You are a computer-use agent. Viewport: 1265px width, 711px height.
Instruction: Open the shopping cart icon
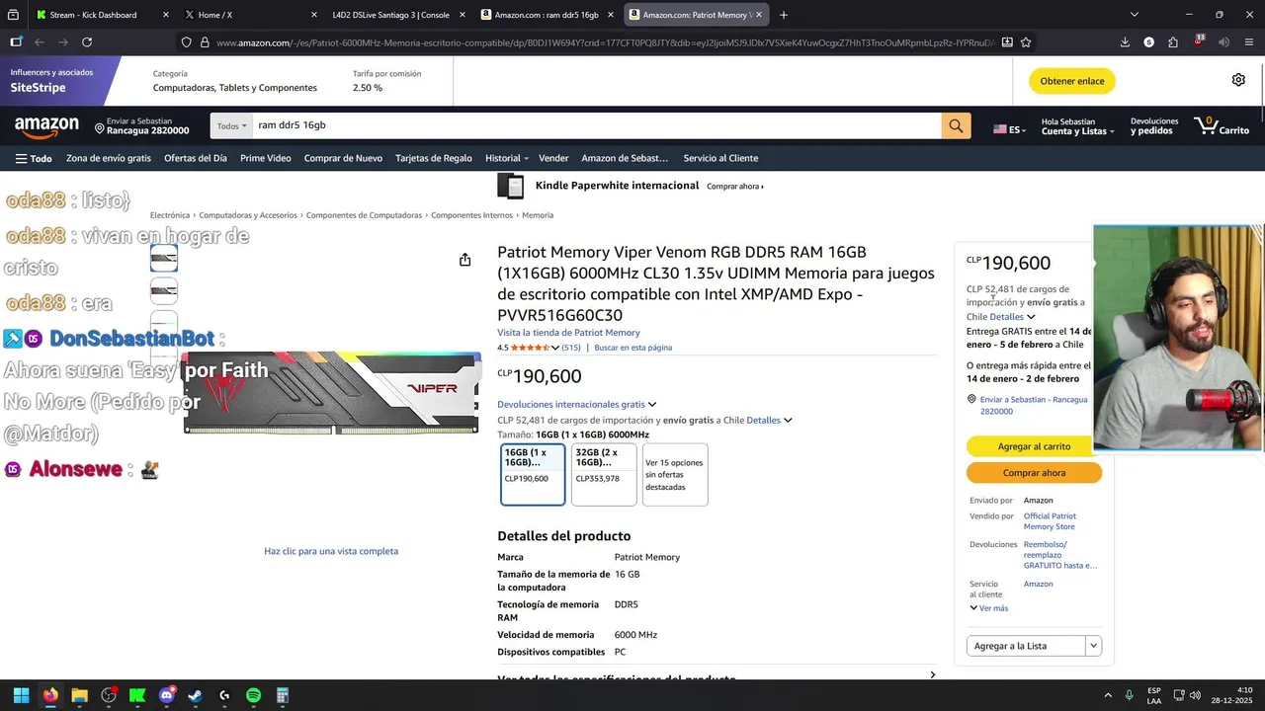(x=1222, y=125)
